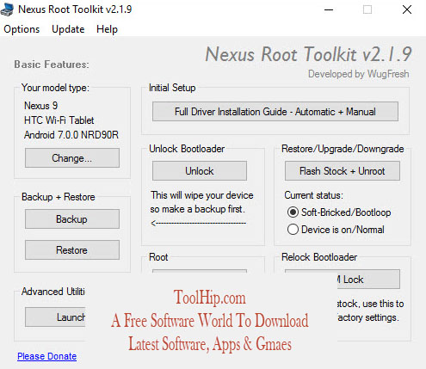
Task: Click the Developed by WugFresh text
Action: point(359,74)
